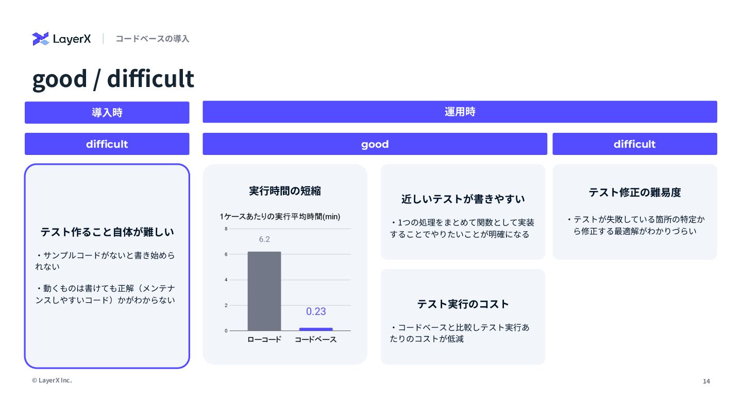Click the purple コードベース bar in chart
The height and width of the screenshot is (417, 742).
(316, 329)
